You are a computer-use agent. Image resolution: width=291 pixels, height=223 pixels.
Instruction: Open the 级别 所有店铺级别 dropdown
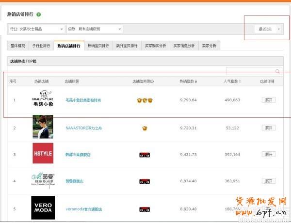click(x=95, y=29)
